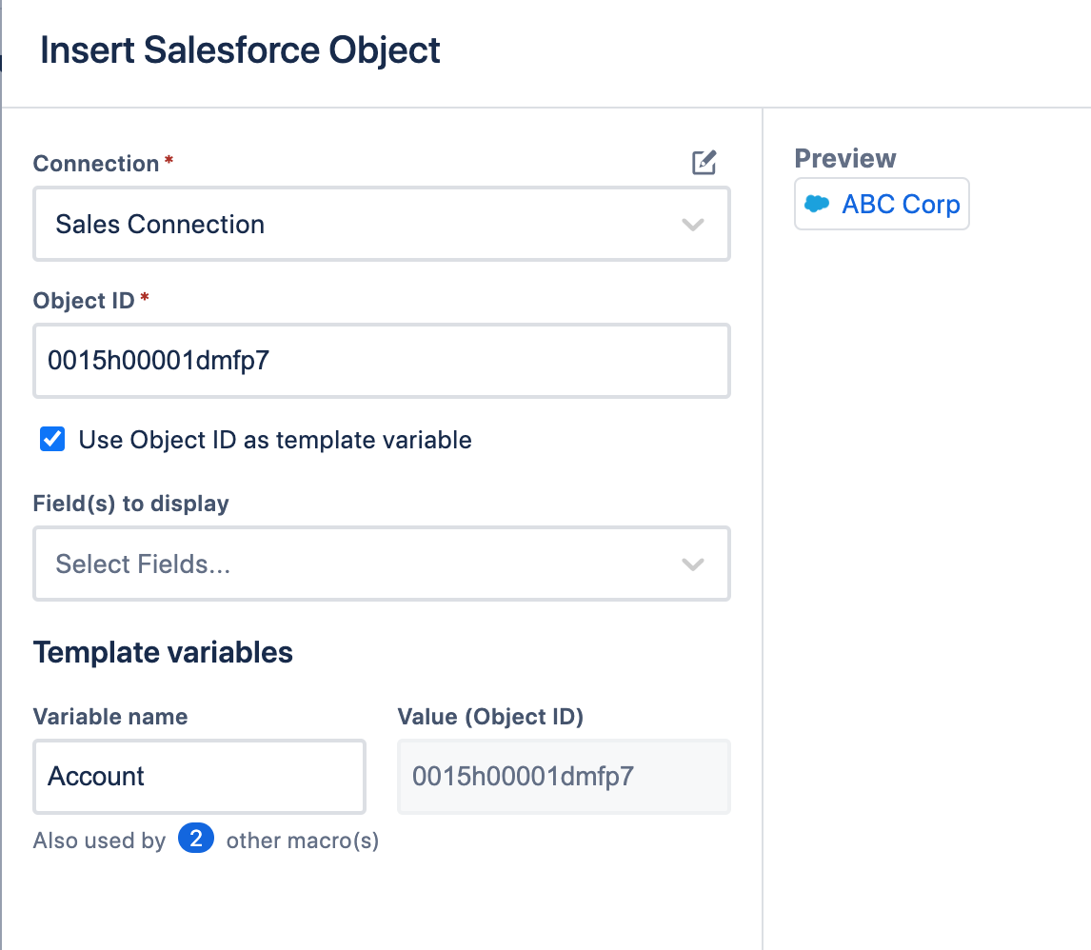Click the disabled Value (Object ID) field
Viewport: 1091px width, 950px height.
[564, 777]
